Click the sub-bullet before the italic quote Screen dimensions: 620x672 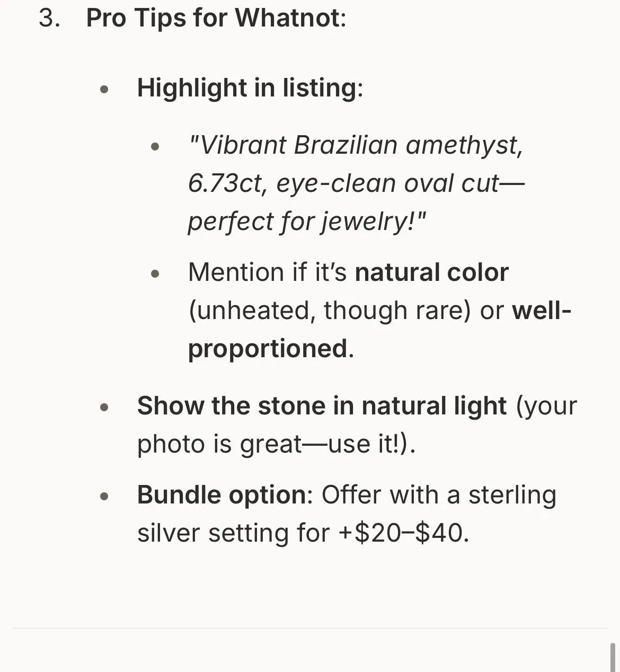click(155, 147)
